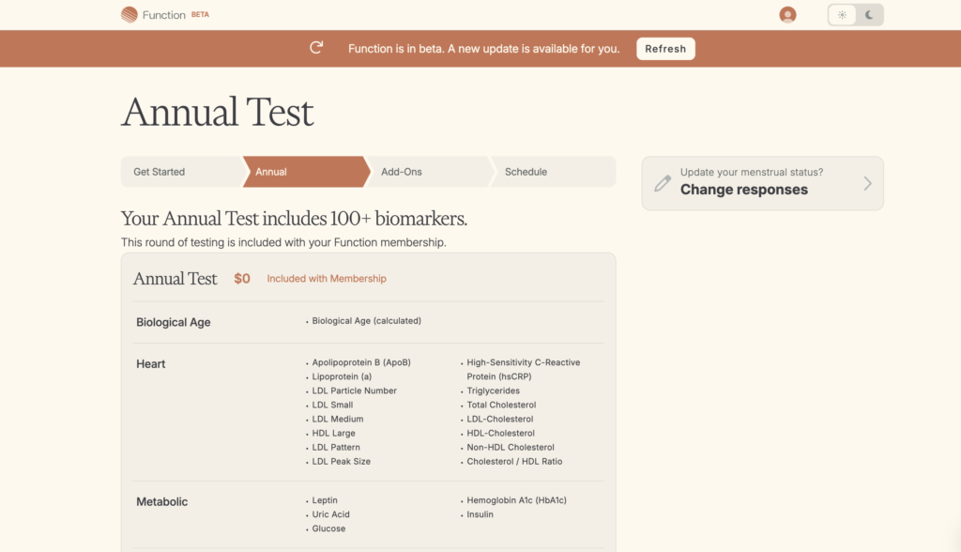Click 'Total Cholesterol' biomarker

click(x=501, y=405)
